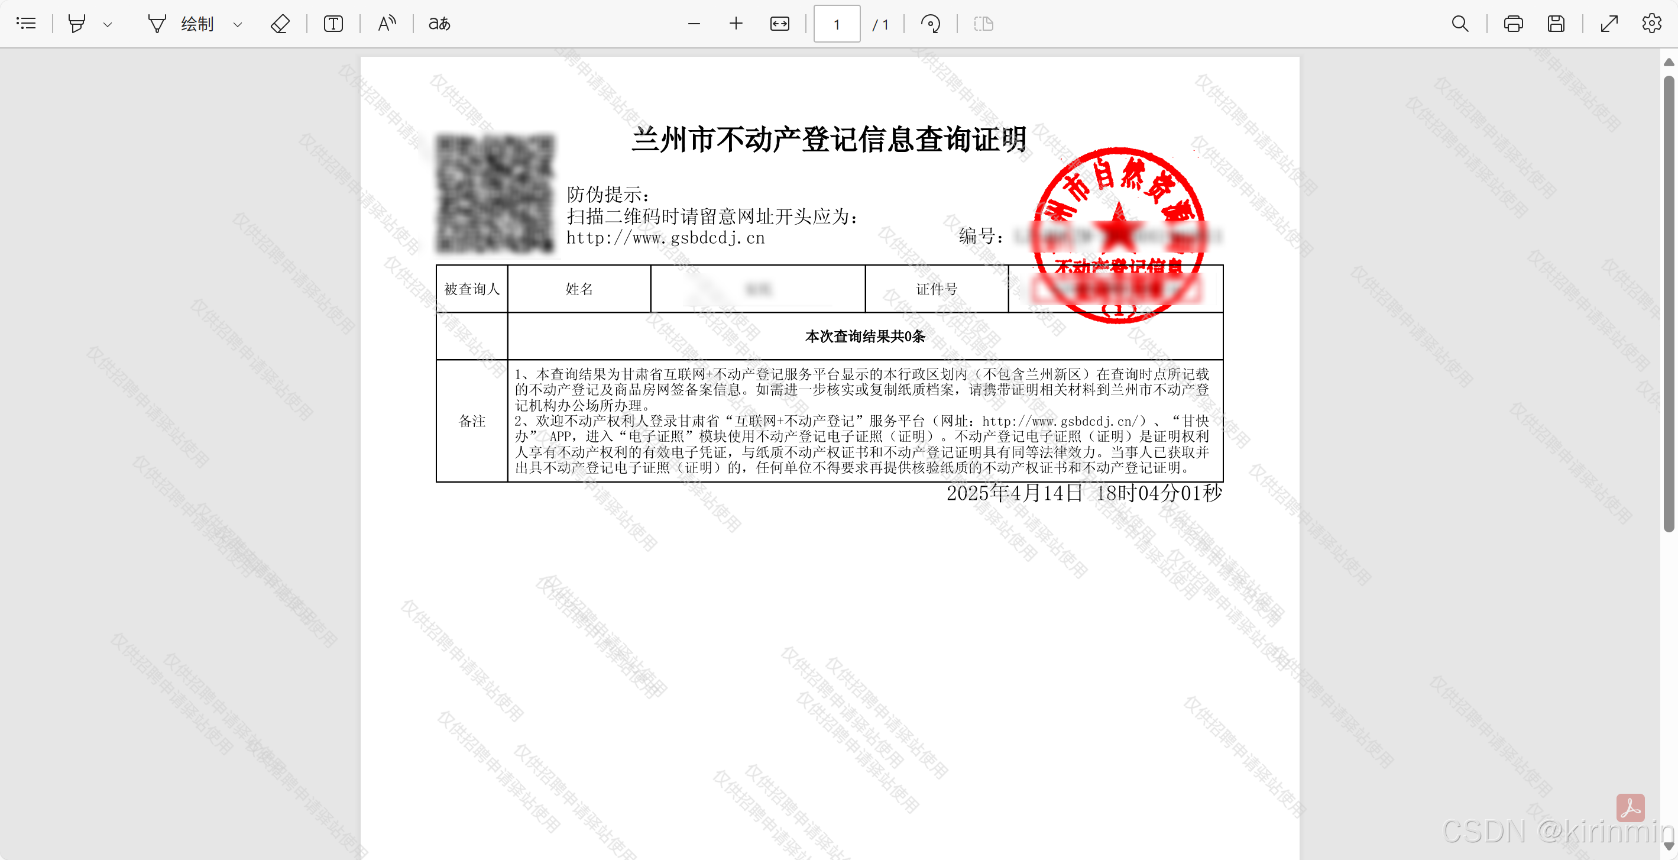Expand the draw tool options chevron
The height and width of the screenshot is (860, 1678).
coord(238,25)
